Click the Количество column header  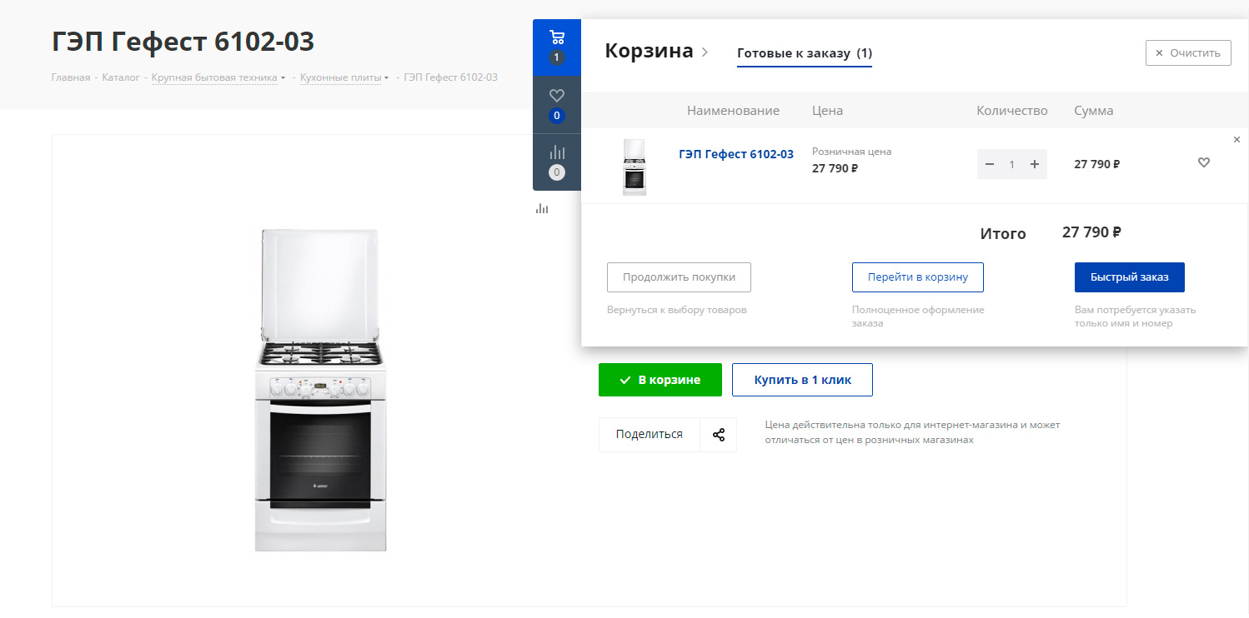click(1011, 111)
